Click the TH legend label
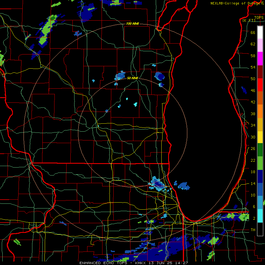The height and width of the screenshot is (265, 265). [253, 230]
